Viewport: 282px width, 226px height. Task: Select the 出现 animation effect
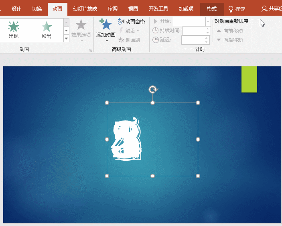click(14, 30)
